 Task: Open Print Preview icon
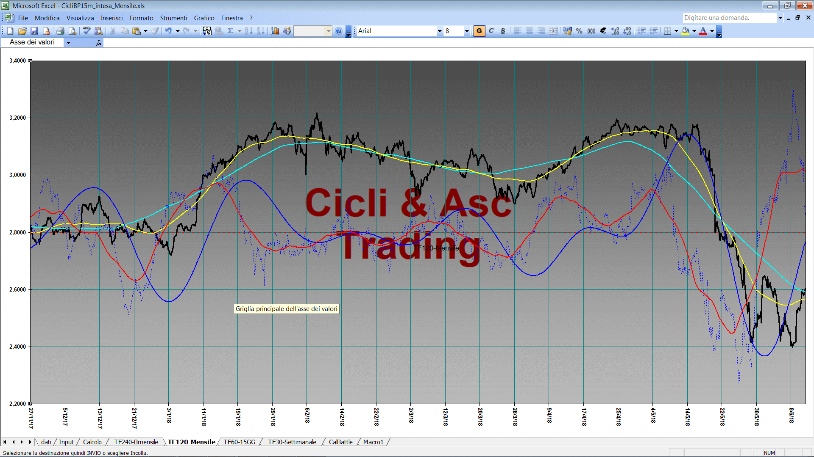tap(72, 31)
